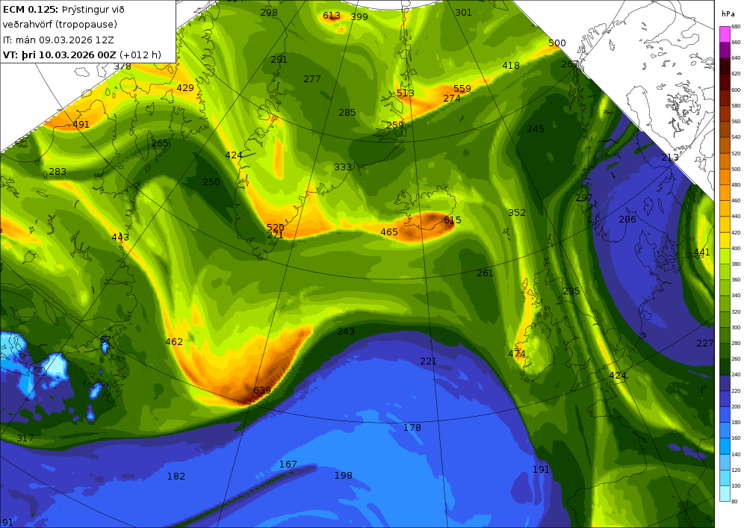The height and width of the screenshot is (528, 747).
Task: Click the orange legend band between 480 and 500
Action: pos(725,177)
